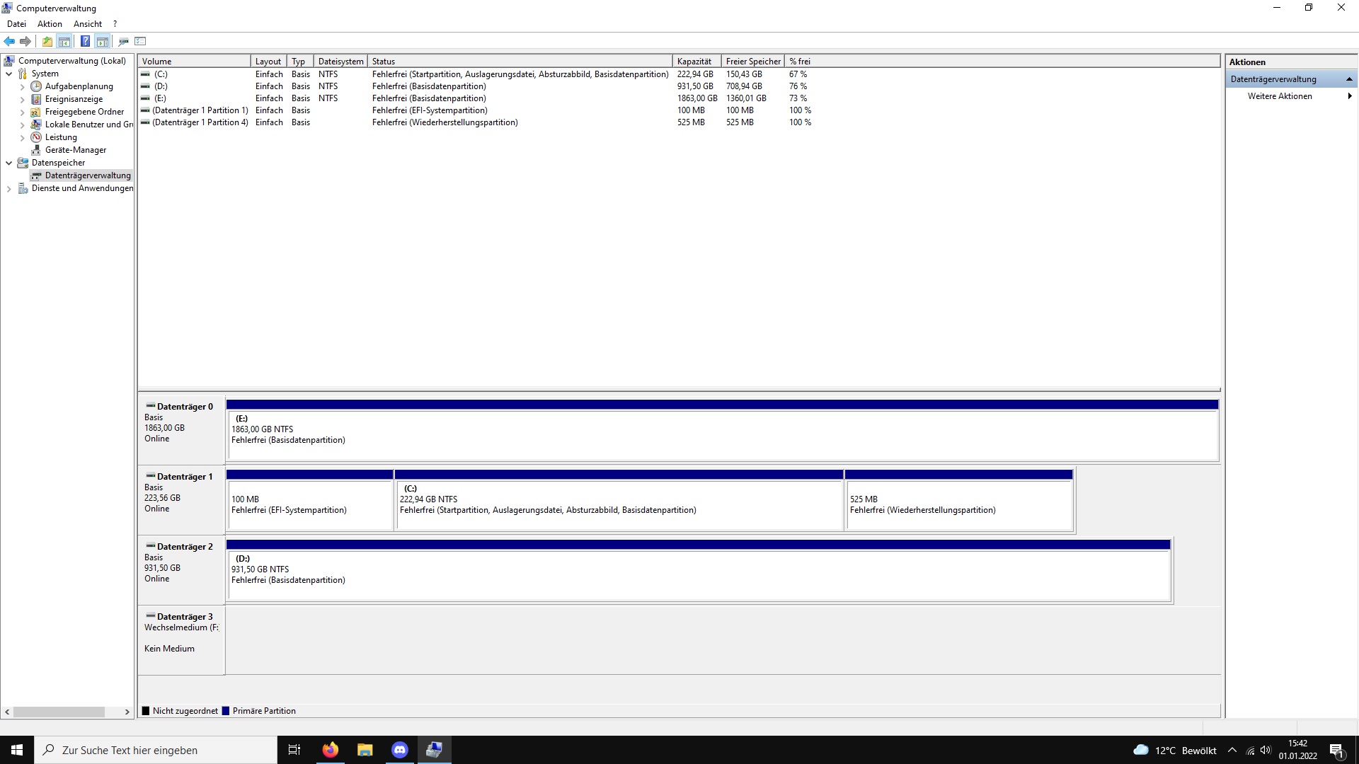Select the C: partition block on Datenträger 1
Screen dimensions: 1359x764
click(x=619, y=504)
